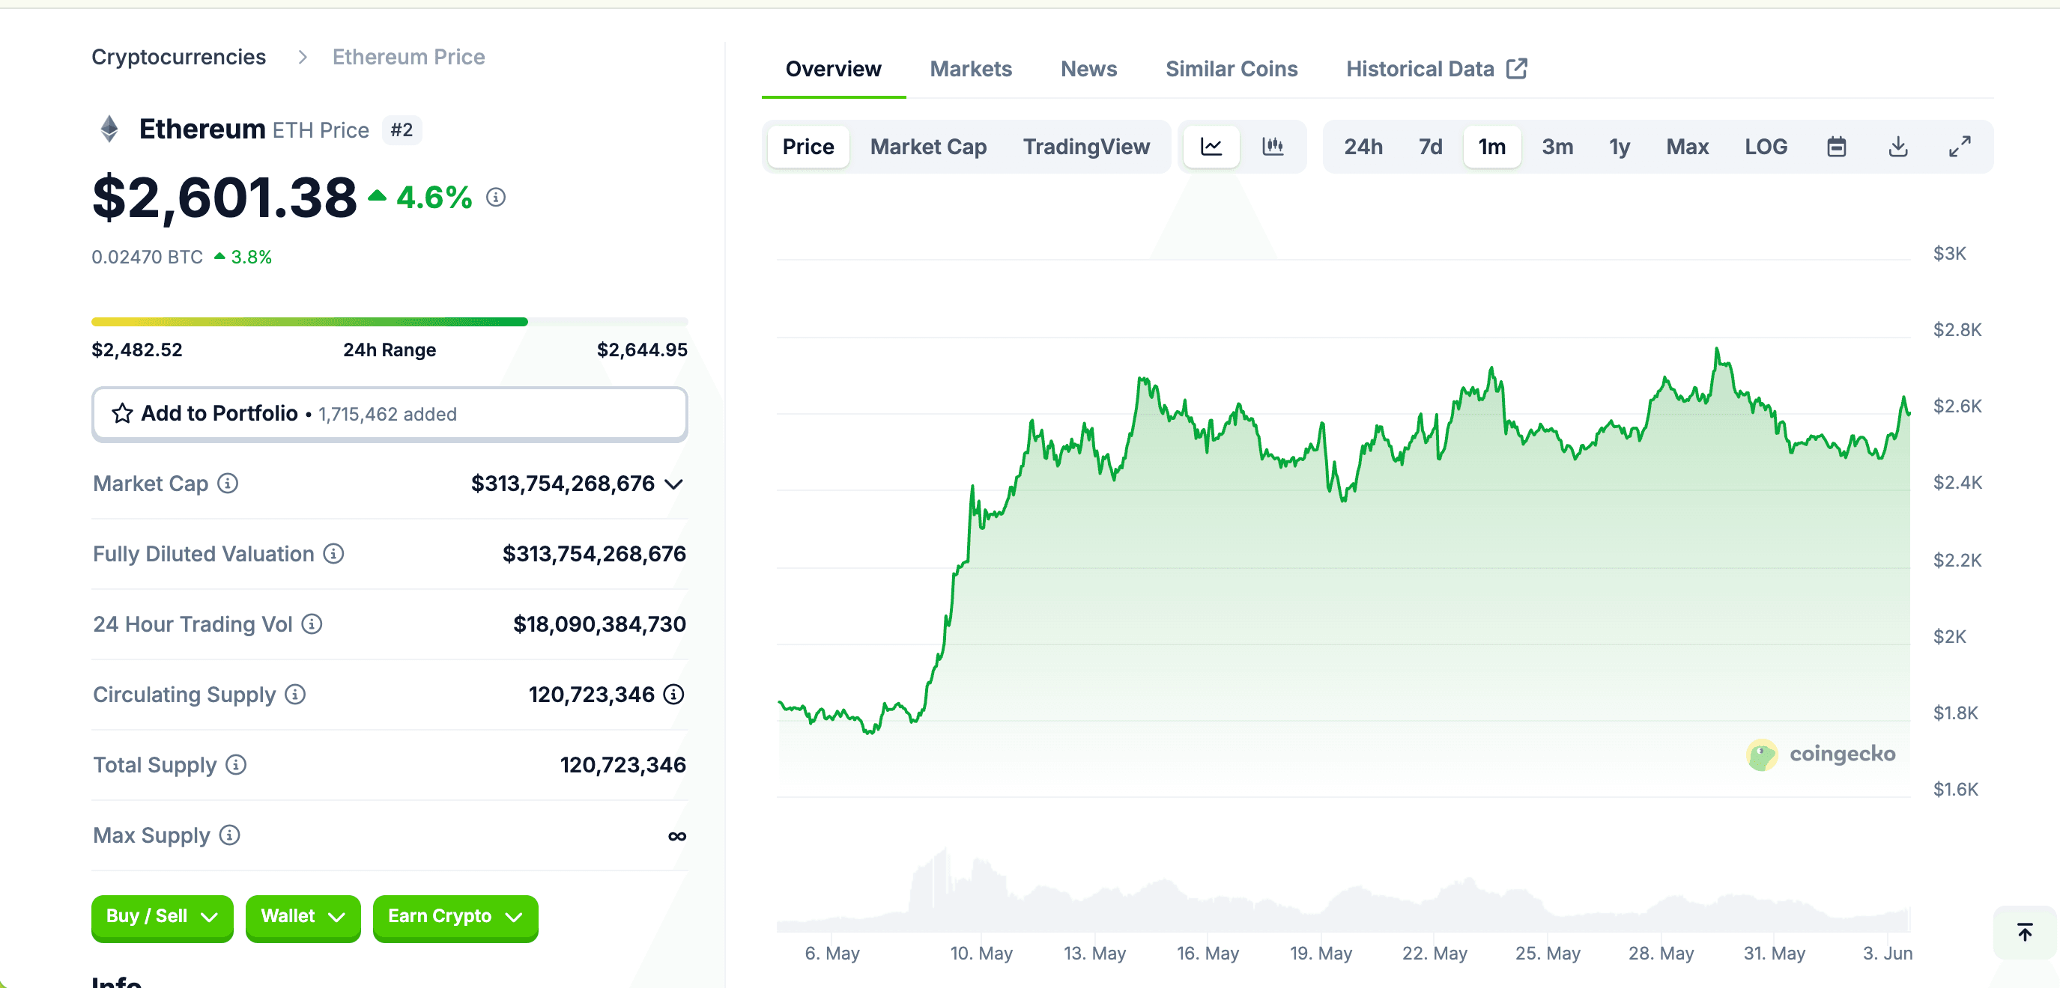Click the 120,723,346 Total Supply value
This screenshot has width=2060, height=988.
(x=623, y=764)
